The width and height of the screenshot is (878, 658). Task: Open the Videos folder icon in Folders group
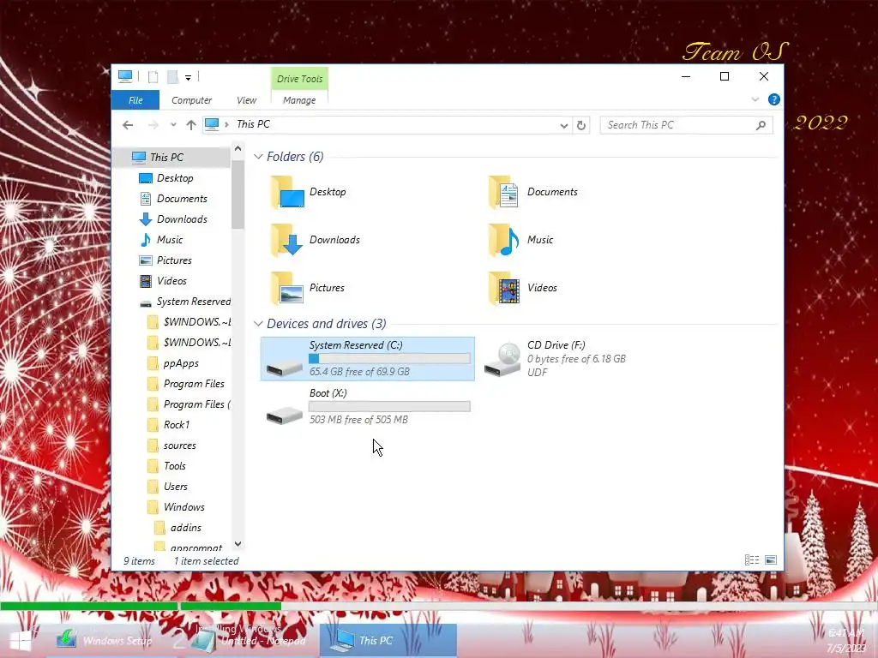coord(504,288)
